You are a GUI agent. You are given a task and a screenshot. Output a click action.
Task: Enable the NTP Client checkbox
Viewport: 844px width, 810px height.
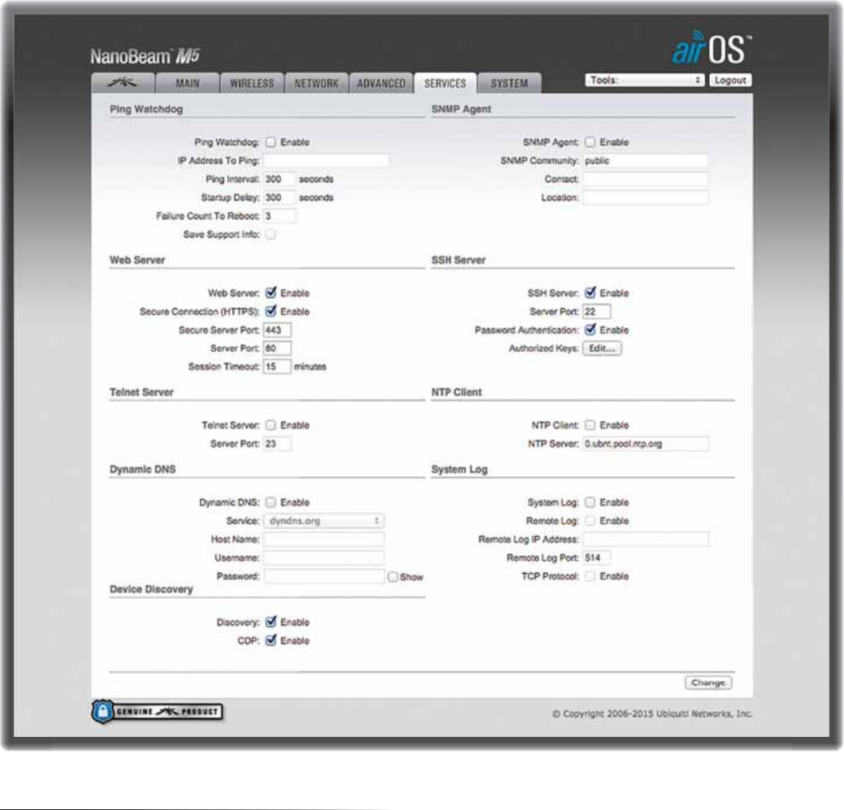pyautogui.click(x=590, y=425)
